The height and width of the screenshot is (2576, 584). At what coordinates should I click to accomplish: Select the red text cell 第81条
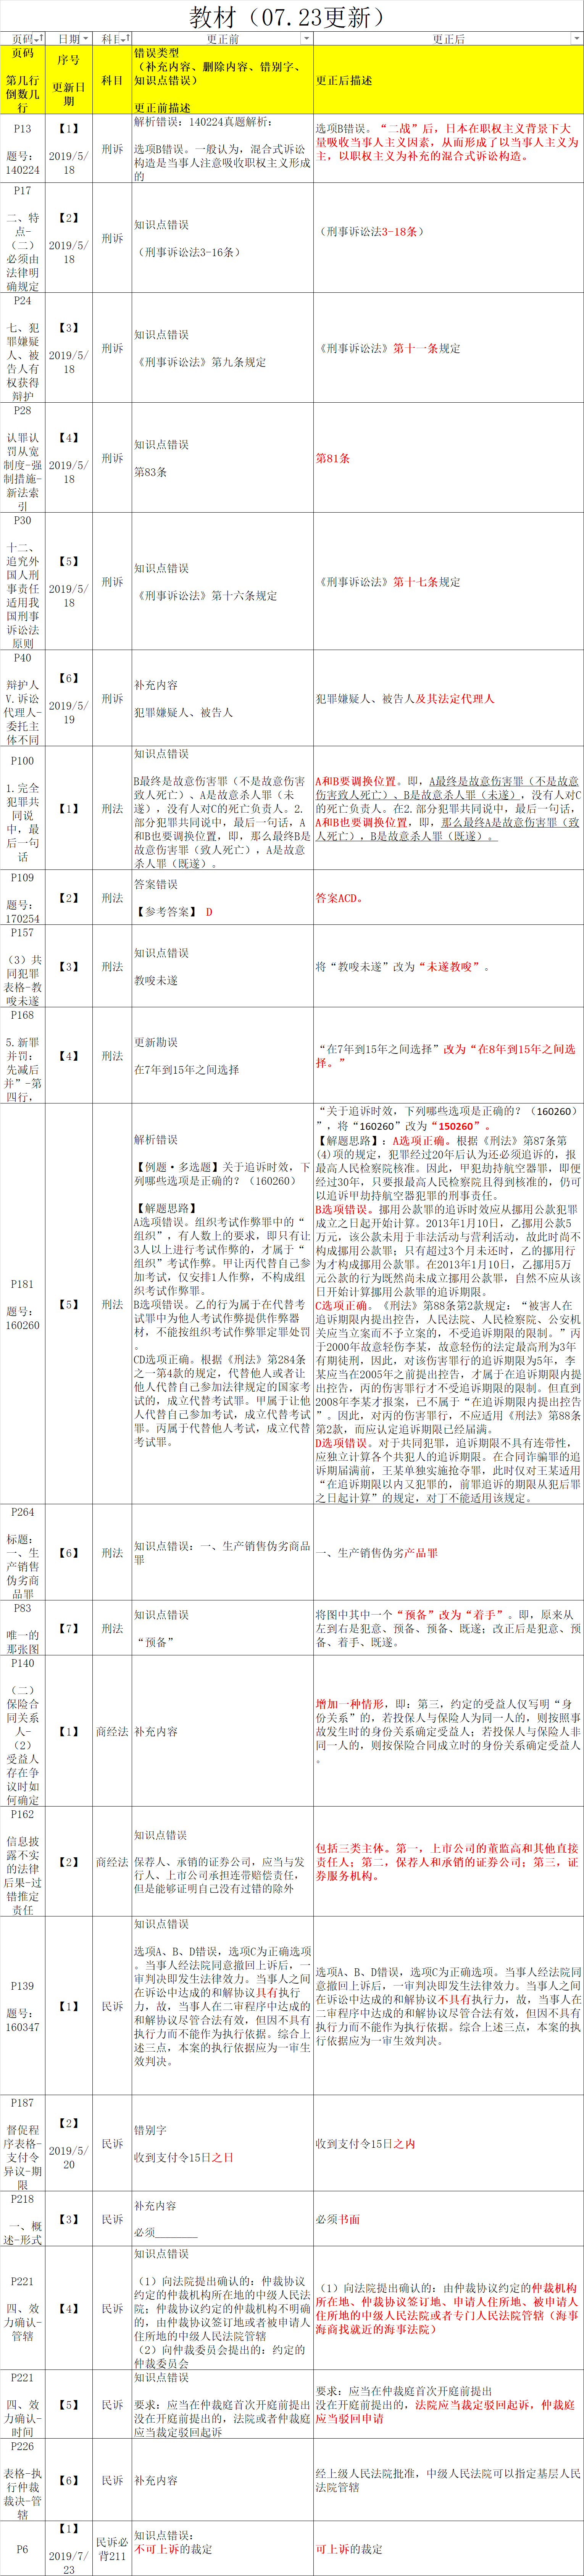[449, 458]
